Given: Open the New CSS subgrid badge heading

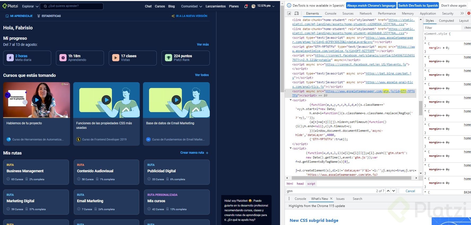Looking at the screenshot, I should [x=314, y=220].
